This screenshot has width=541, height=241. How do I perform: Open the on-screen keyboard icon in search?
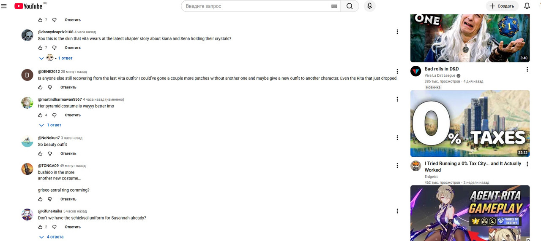[334, 6]
